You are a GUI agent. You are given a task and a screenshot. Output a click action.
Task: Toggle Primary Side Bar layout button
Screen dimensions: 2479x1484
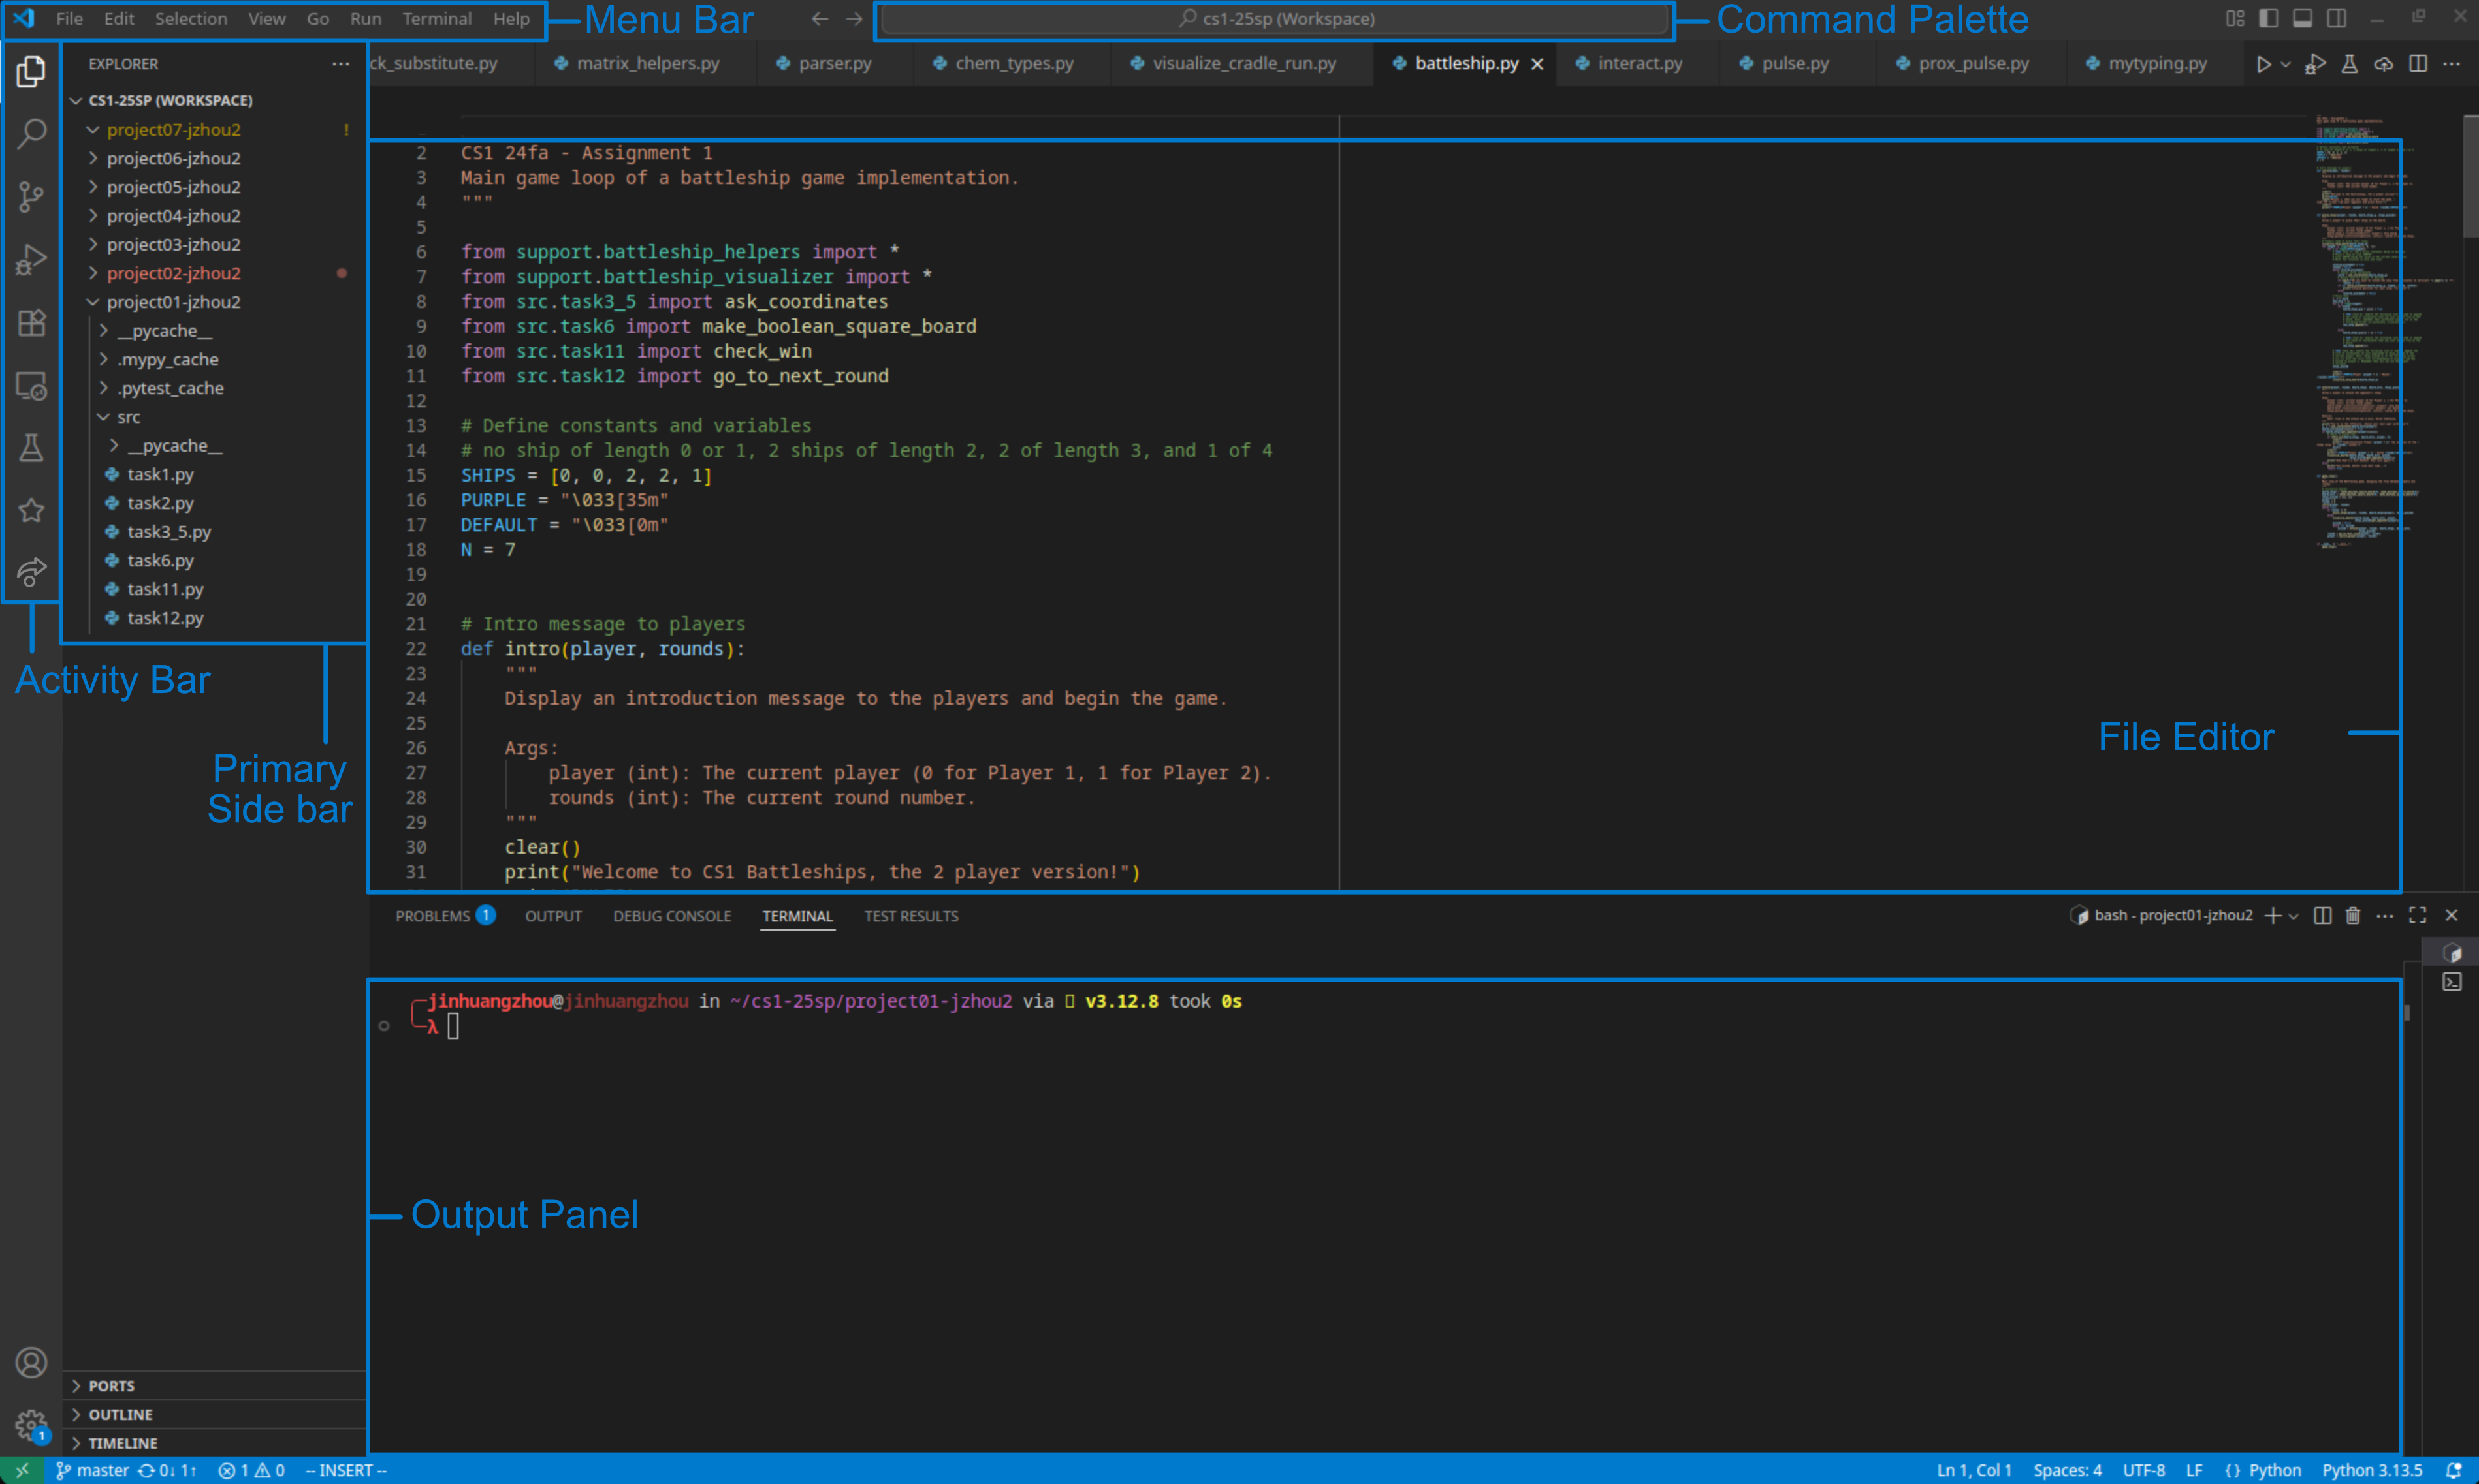tap(2269, 18)
